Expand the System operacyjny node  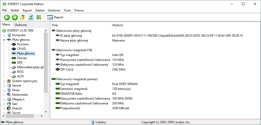(x=4, y=81)
